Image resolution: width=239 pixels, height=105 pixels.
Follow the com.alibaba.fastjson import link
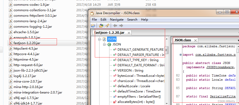pos(215,55)
